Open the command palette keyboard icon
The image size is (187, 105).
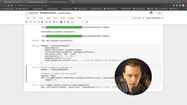point(86,22)
